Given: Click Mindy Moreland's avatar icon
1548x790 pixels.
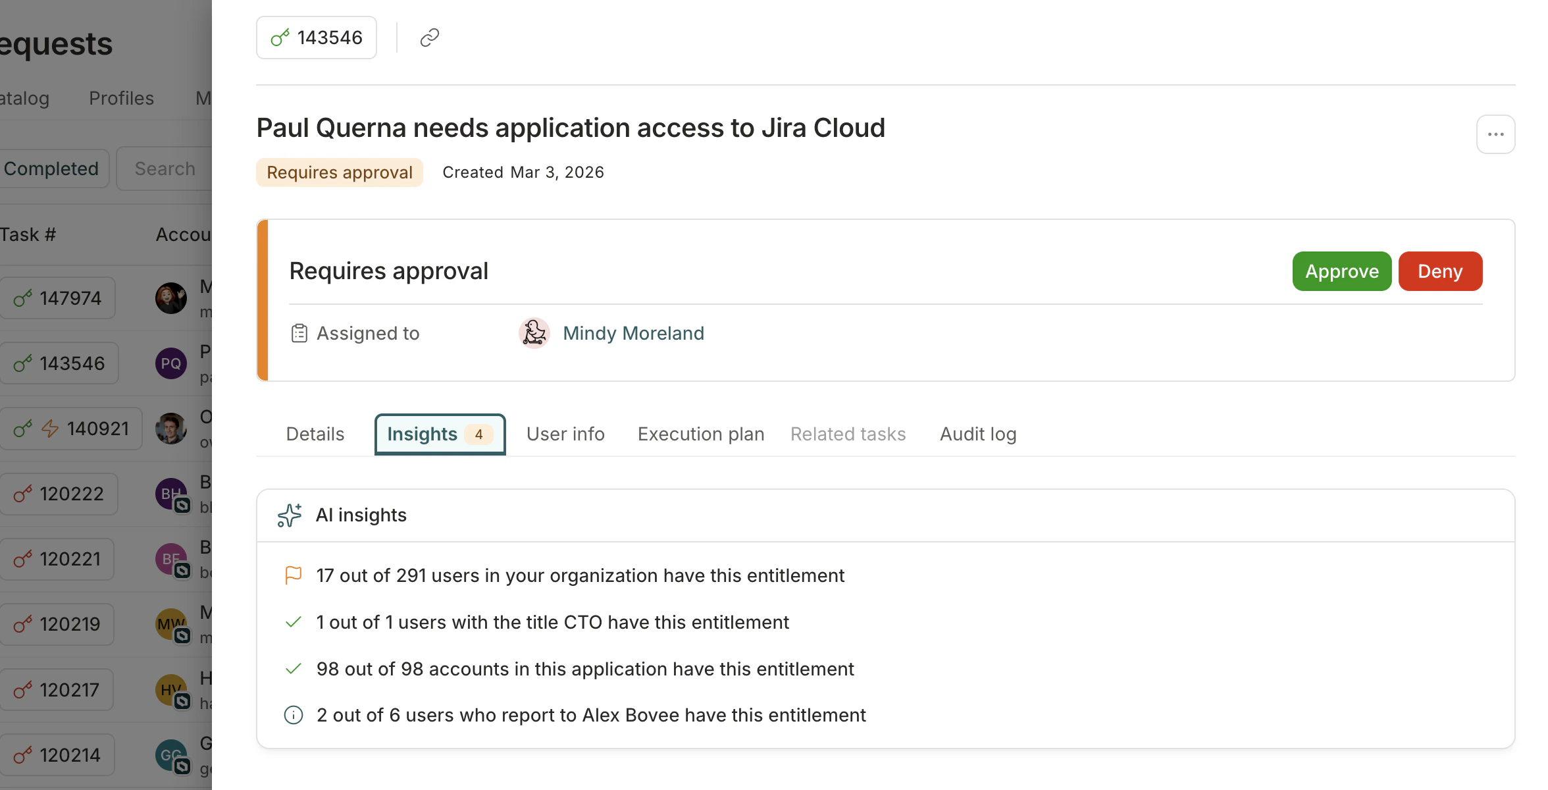Looking at the screenshot, I should point(534,333).
